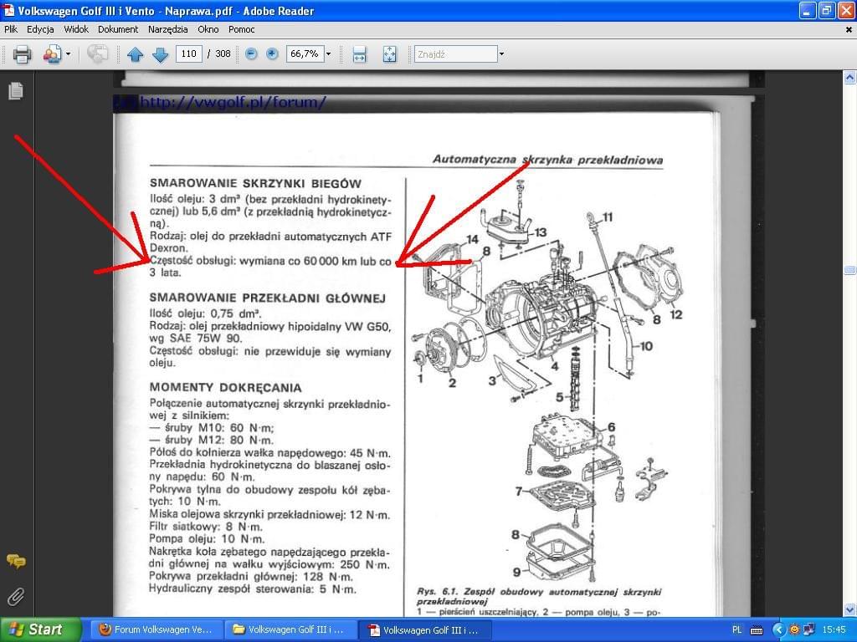Zoom in with the plus magnifier button
This screenshot has width=857, height=642.
[x=272, y=53]
